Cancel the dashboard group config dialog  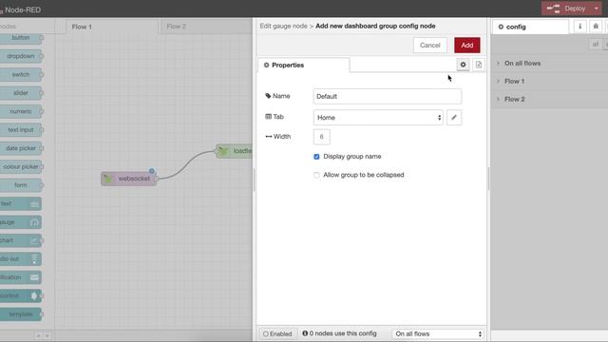coord(430,45)
